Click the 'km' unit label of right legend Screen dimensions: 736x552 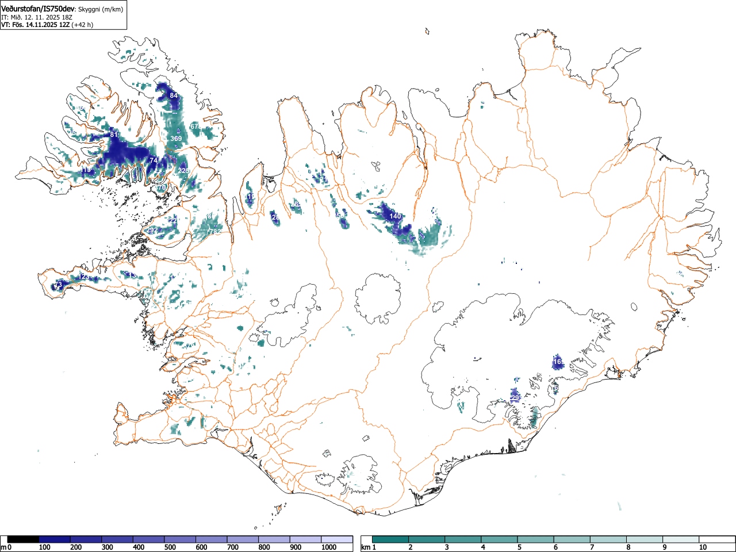coord(365,547)
